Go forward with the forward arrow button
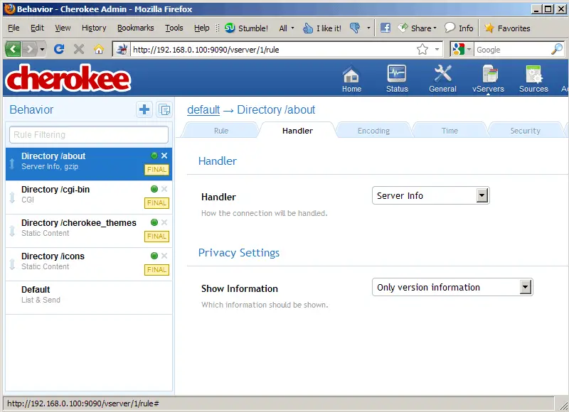The image size is (569, 412). click(x=30, y=49)
